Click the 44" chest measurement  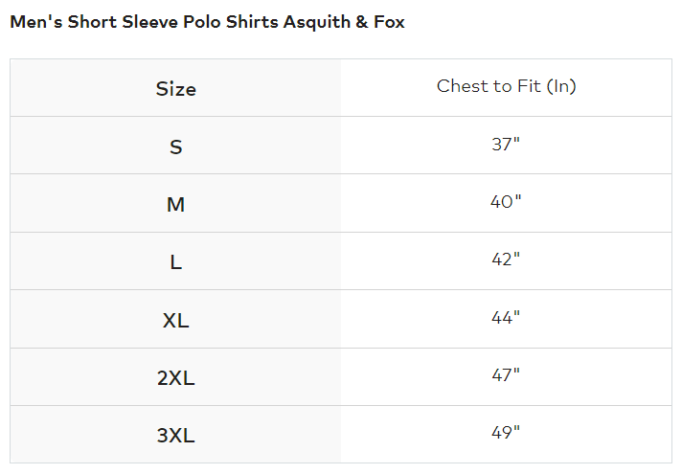tap(506, 318)
